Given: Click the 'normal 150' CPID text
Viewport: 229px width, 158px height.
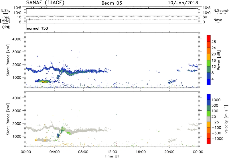Looking at the screenshot, I should coord(37,28).
